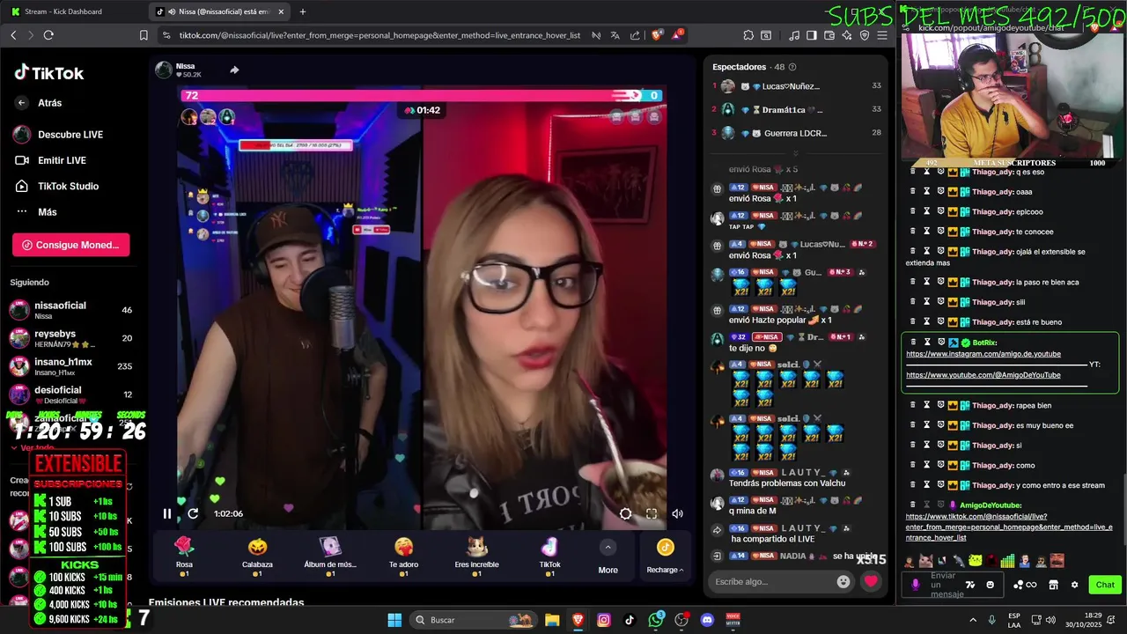Open TikTok link posted by AmigoDeYoutube
1127x634 pixels.
[1008, 527]
